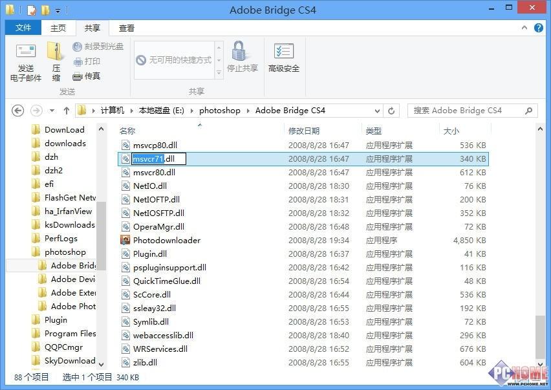Open the blue Help question-mark icon
The image size is (551, 390).
point(538,27)
